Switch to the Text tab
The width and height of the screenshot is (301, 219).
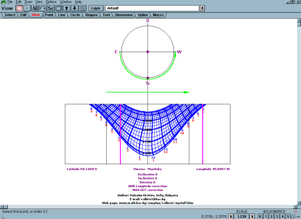point(106,15)
